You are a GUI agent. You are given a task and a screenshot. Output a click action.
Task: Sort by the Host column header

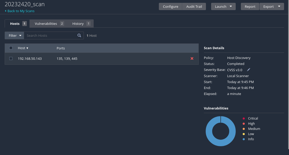[23, 48]
